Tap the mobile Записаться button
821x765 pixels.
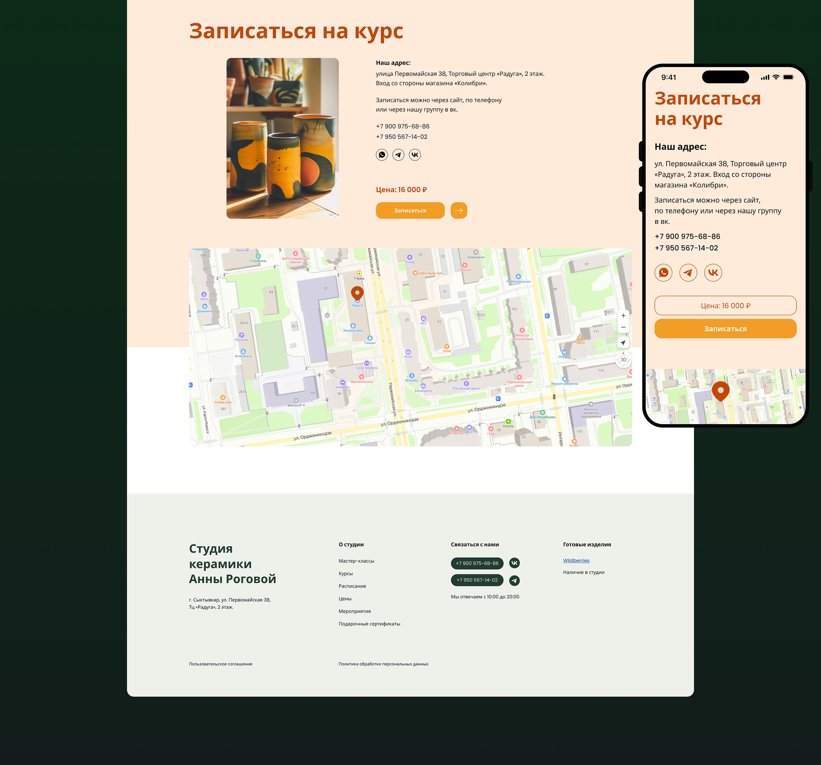pos(725,329)
